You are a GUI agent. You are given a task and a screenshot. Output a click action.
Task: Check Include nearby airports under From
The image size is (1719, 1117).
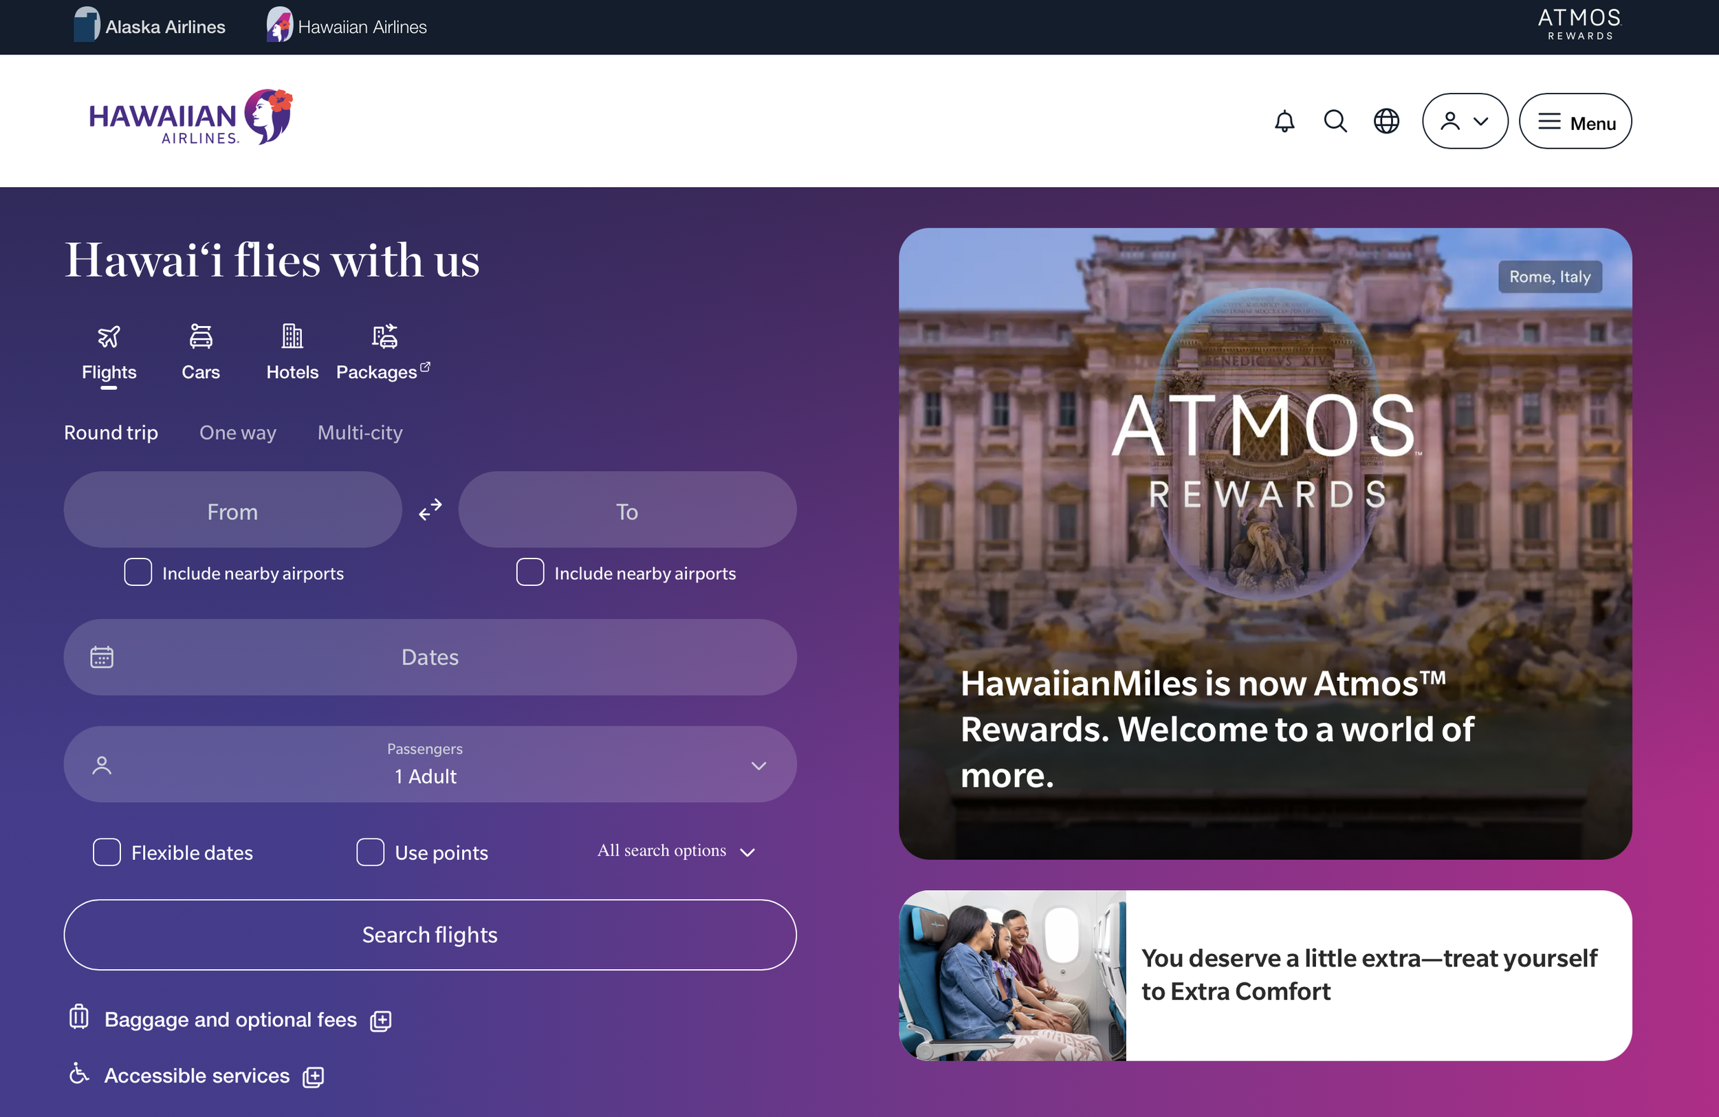pos(138,572)
